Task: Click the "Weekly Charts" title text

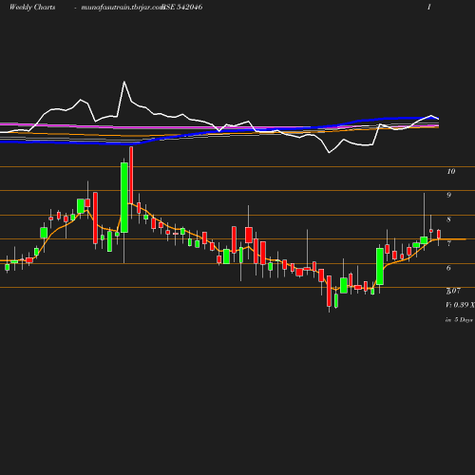Action: (x=32, y=7)
